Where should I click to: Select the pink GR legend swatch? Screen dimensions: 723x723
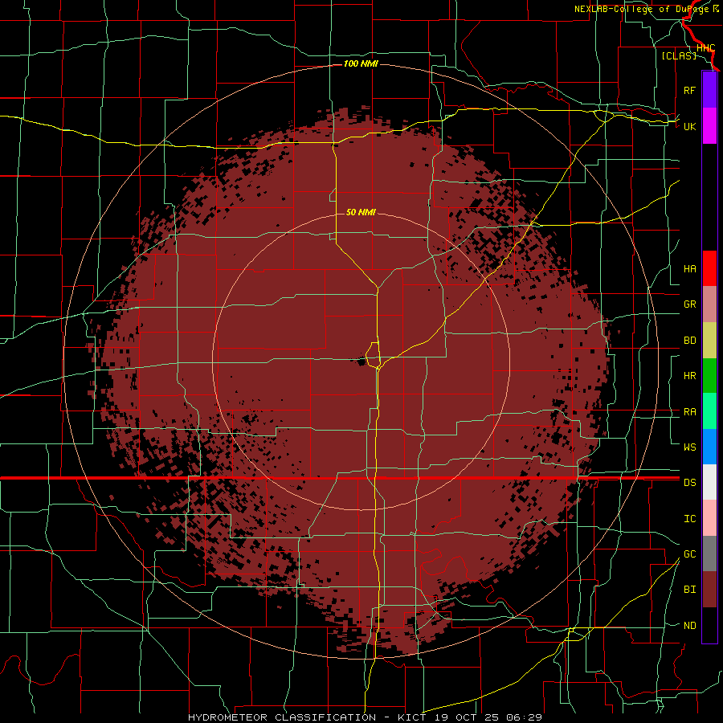[x=709, y=304]
